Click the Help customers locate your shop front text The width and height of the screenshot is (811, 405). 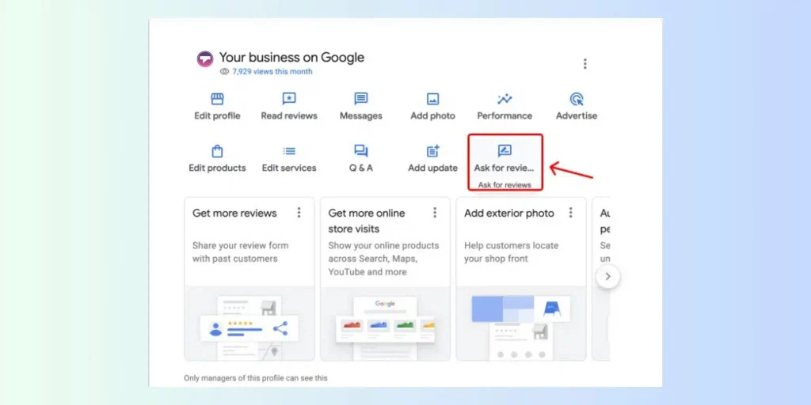click(x=511, y=252)
